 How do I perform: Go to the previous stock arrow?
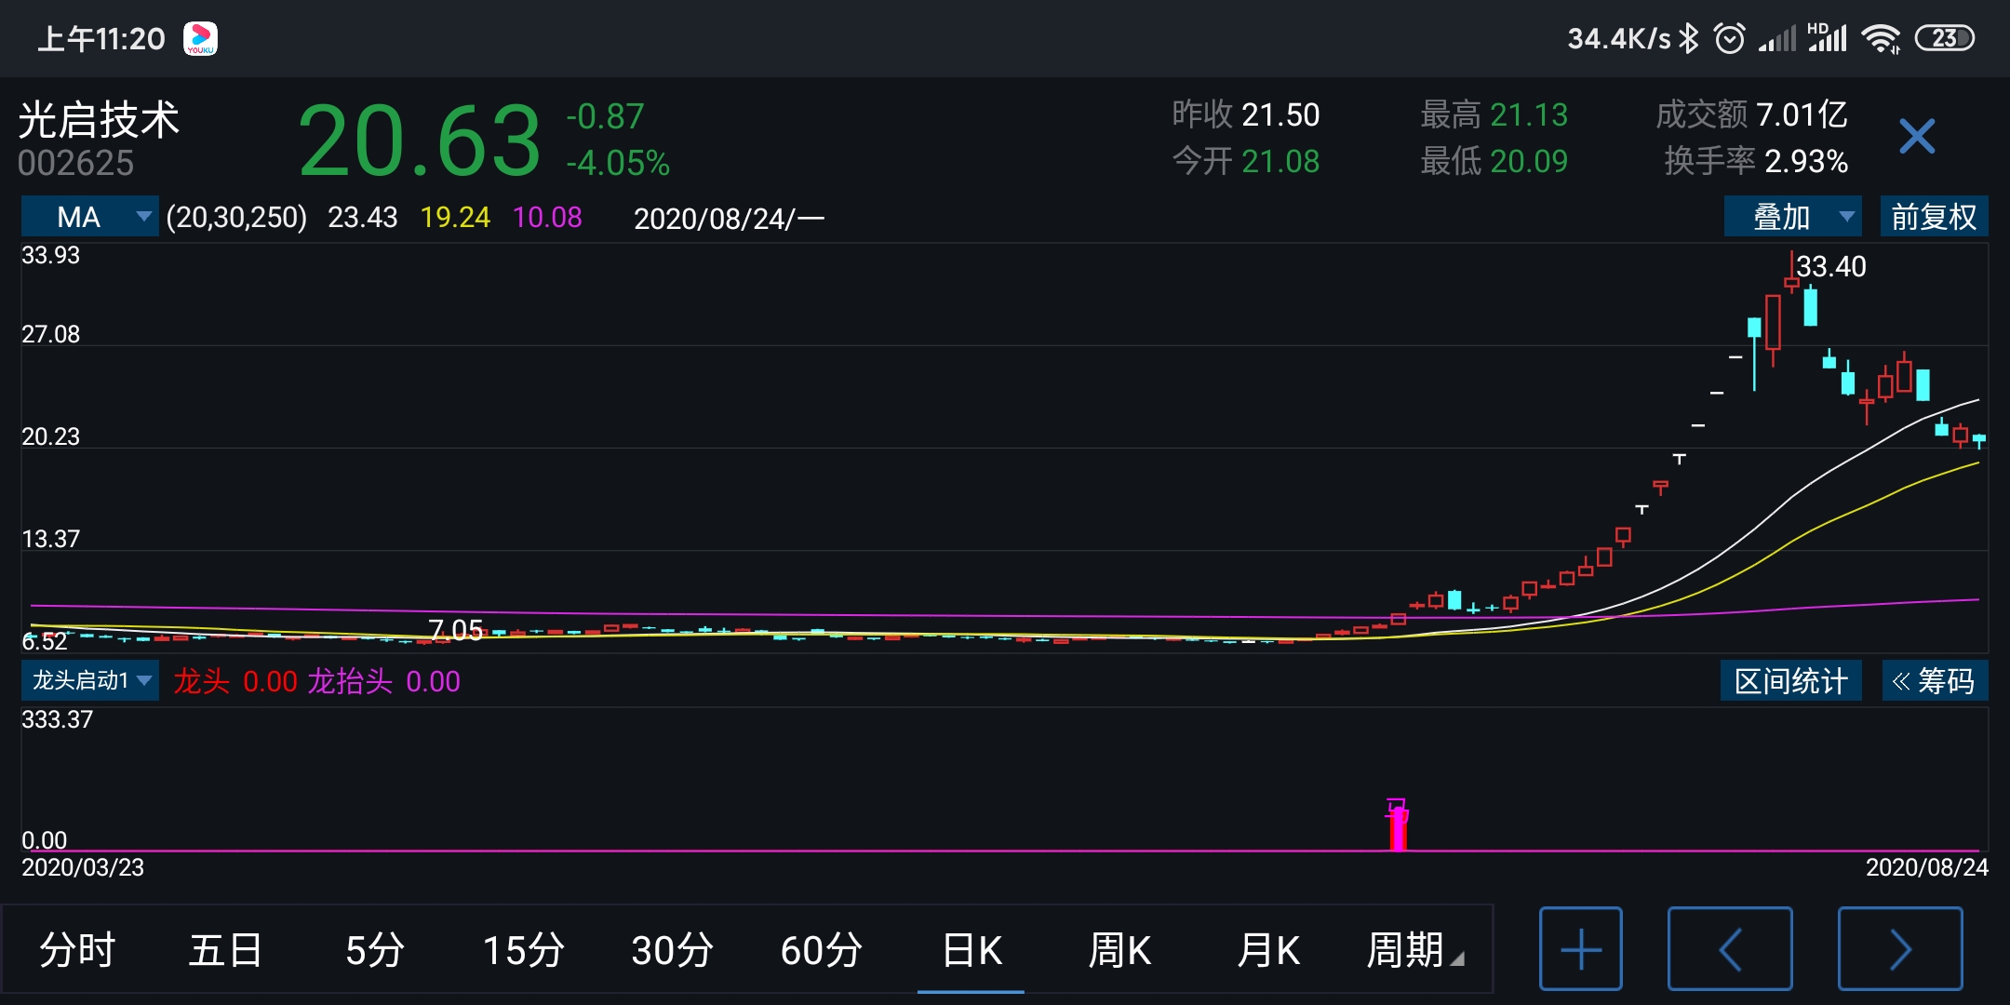[1729, 949]
